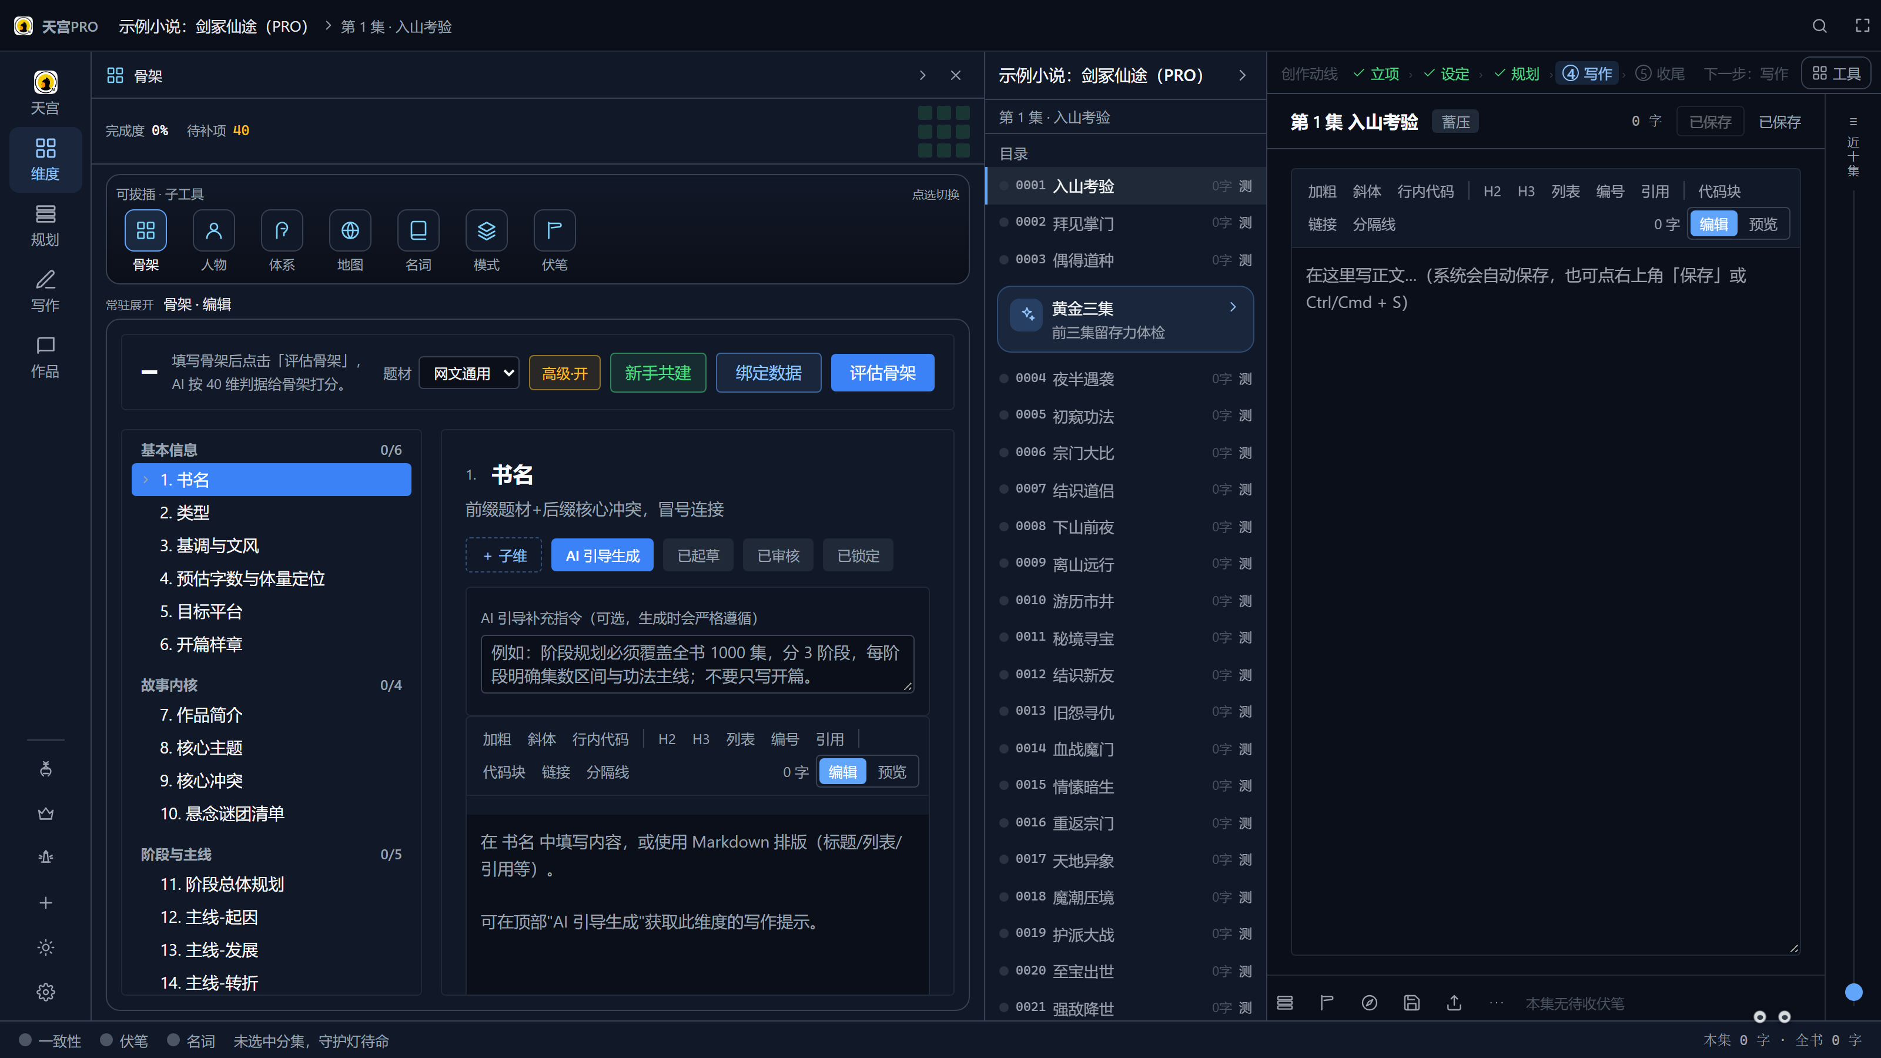The width and height of the screenshot is (1881, 1058).
Task: Go to the 立项 workflow step
Action: click(1377, 73)
